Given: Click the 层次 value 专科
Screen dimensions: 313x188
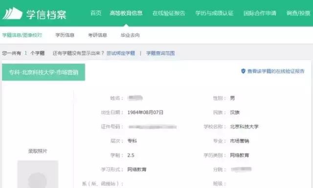Looking at the screenshot, I should (x=132, y=141).
